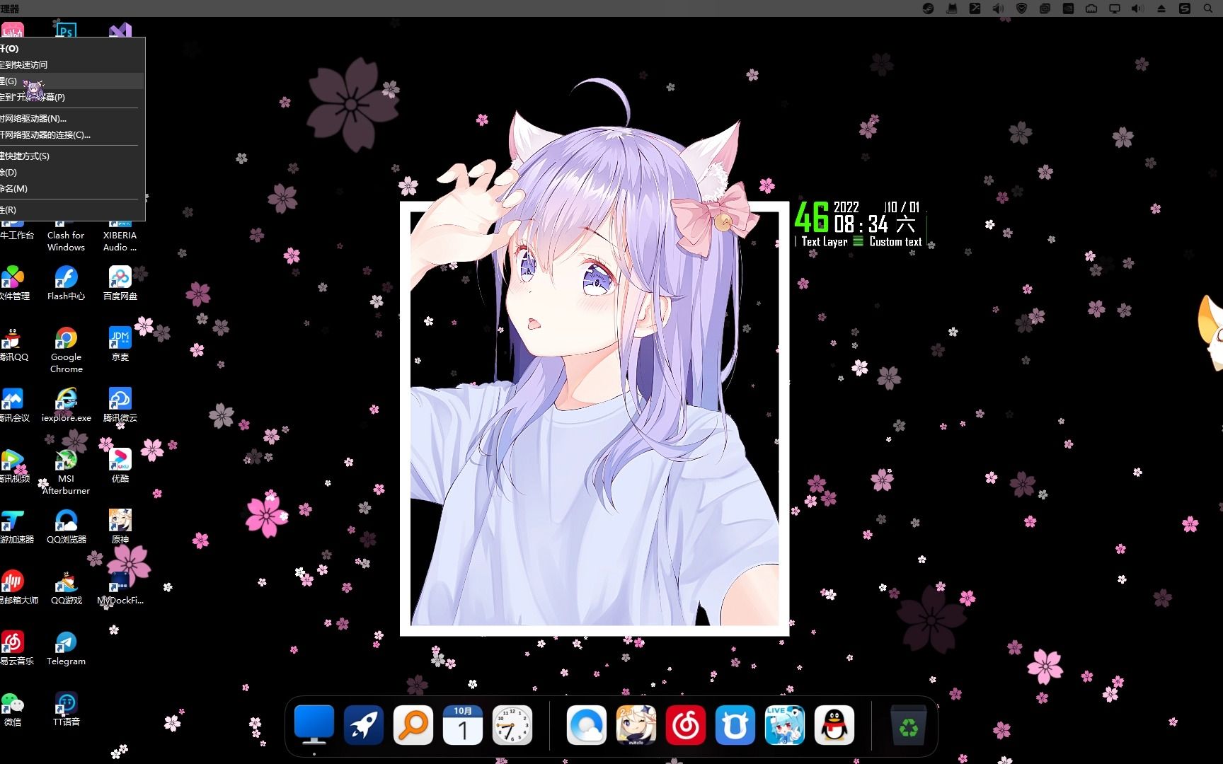Click the Steam tray icon
Image resolution: width=1223 pixels, height=764 pixels.
tap(929, 8)
